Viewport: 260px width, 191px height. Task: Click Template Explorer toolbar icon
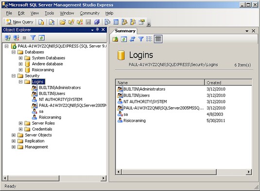click(133, 22)
